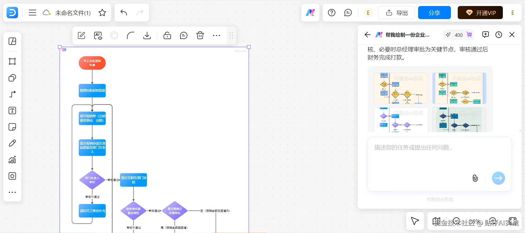Open the first beige flowchart thumbnail
This screenshot has width=525, height=233.
tap(401, 88)
